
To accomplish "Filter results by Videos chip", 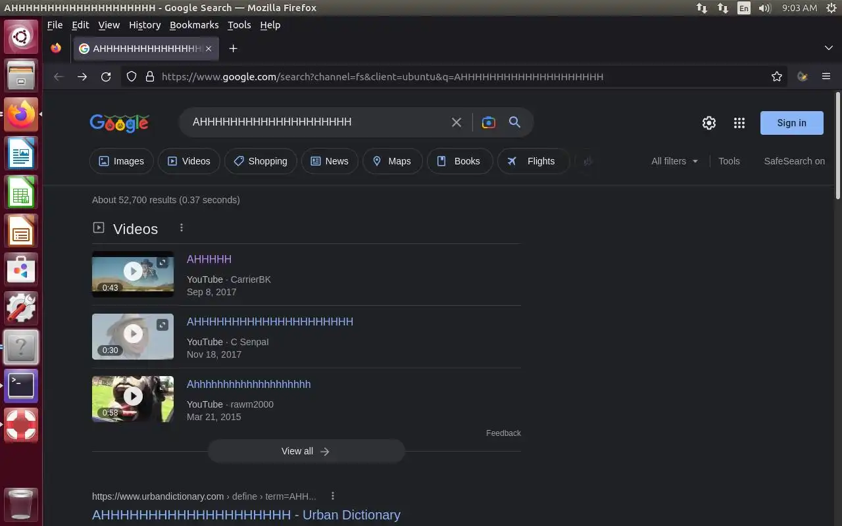I will (189, 161).
